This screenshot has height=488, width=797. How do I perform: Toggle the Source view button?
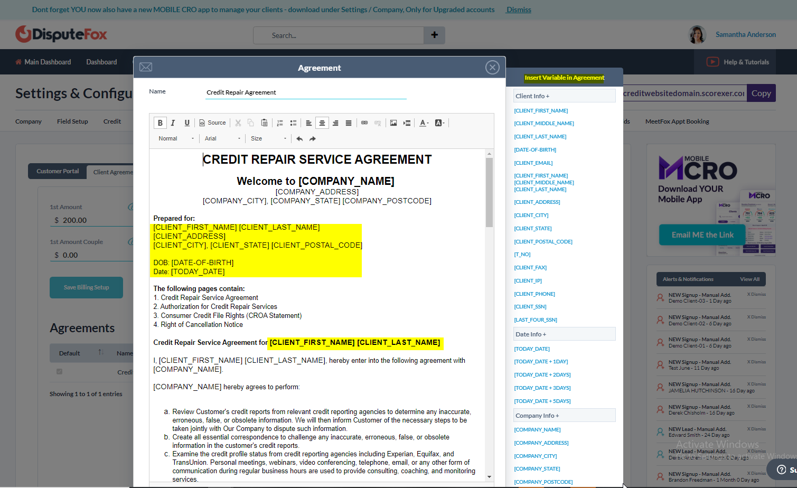(212, 123)
